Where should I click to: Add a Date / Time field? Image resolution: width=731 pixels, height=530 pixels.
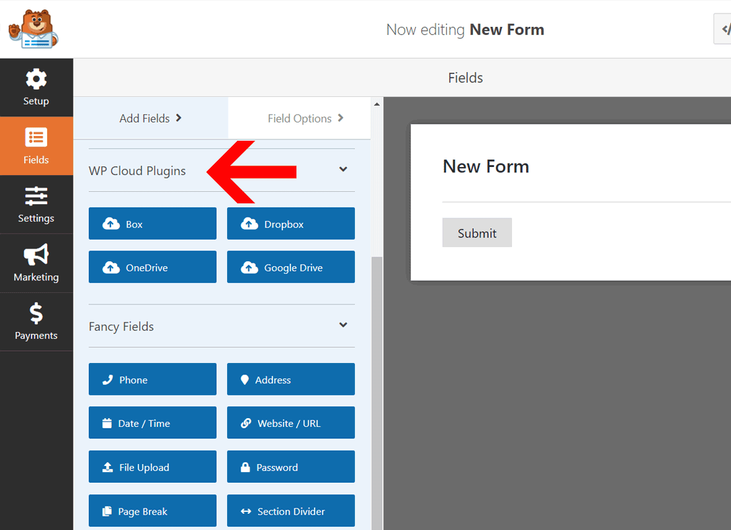tap(152, 423)
